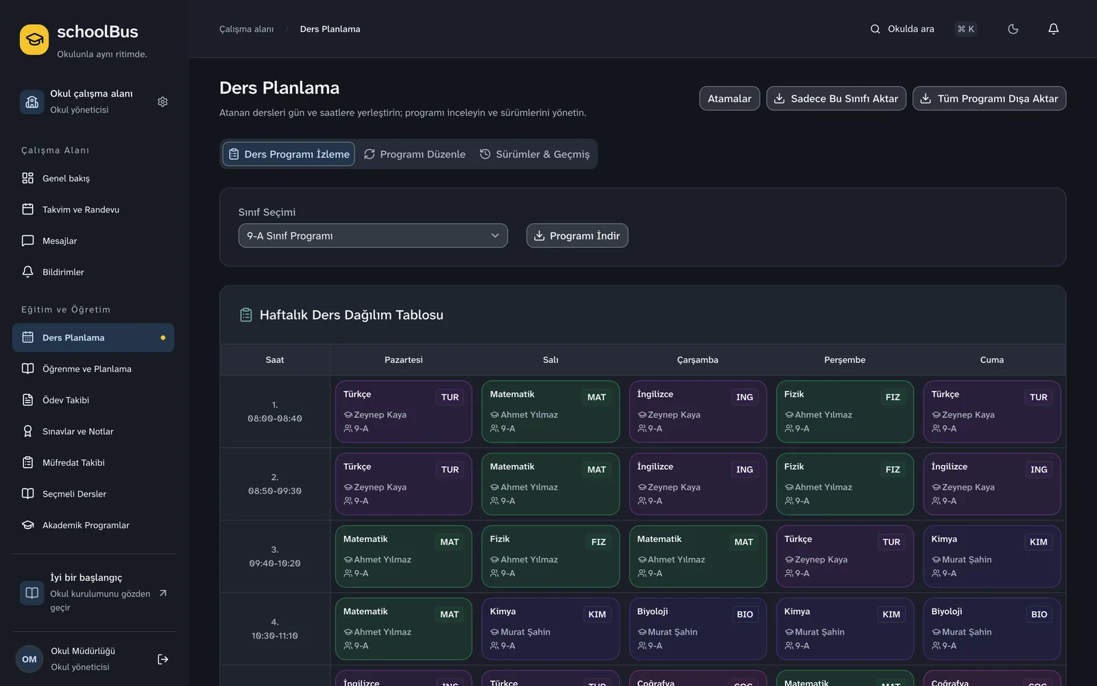This screenshot has height=686, width=1097.
Task: Click the Takvim ve Randevu calendar icon
Action: pos(28,209)
